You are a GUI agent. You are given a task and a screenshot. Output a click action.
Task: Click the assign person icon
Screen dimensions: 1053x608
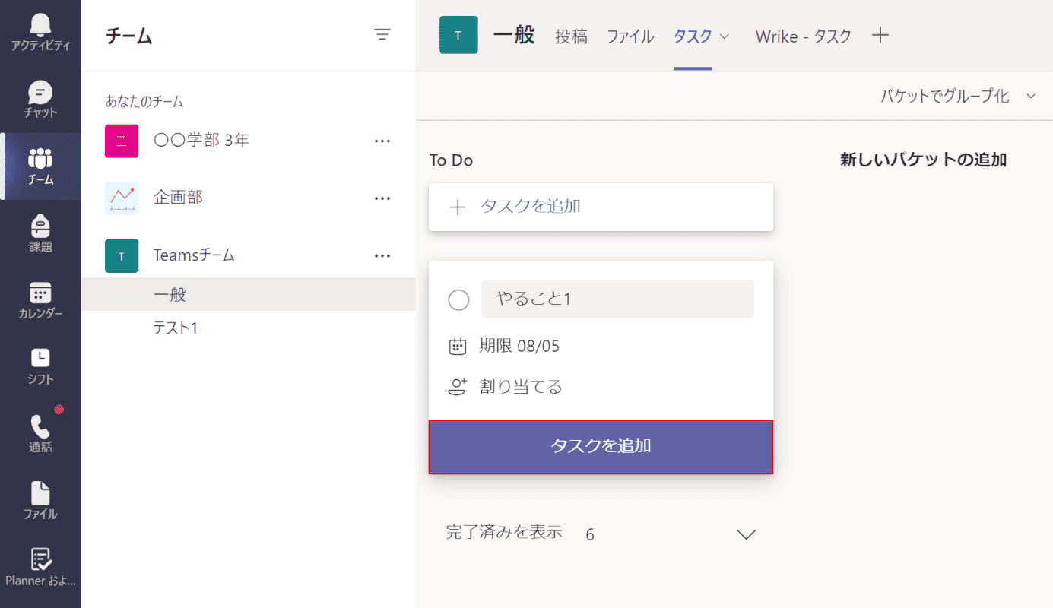[457, 388]
